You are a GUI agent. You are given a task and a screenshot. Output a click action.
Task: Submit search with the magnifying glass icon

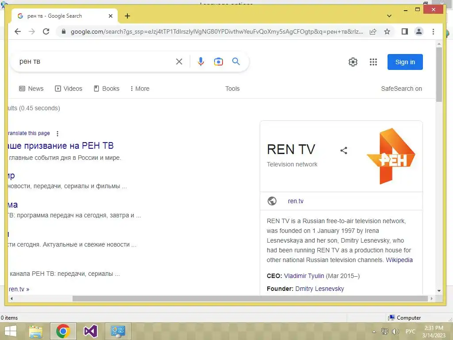click(x=236, y=61)
